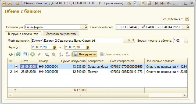Refresh the document list with green arrows
This screenshot has height=104, width=196.
click(11, 54)
